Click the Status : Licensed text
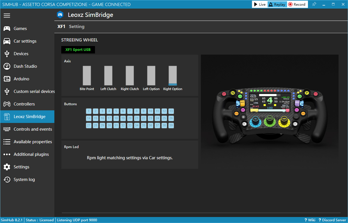 (40, 220)
